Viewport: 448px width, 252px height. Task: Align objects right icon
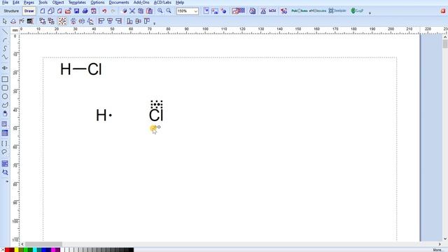(x=118, y=21)
